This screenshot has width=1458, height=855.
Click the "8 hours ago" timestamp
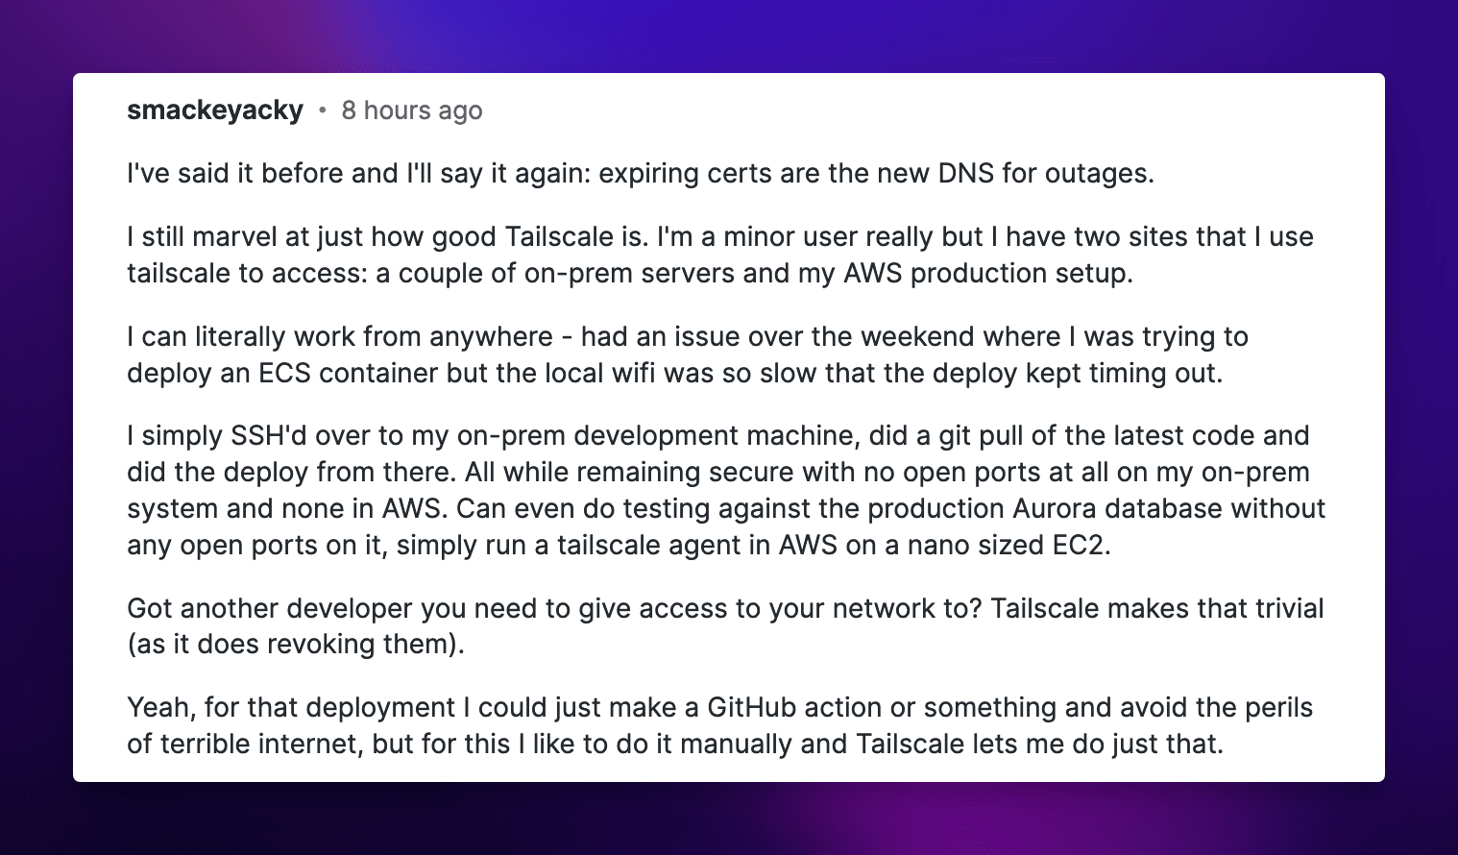(412, 110)
